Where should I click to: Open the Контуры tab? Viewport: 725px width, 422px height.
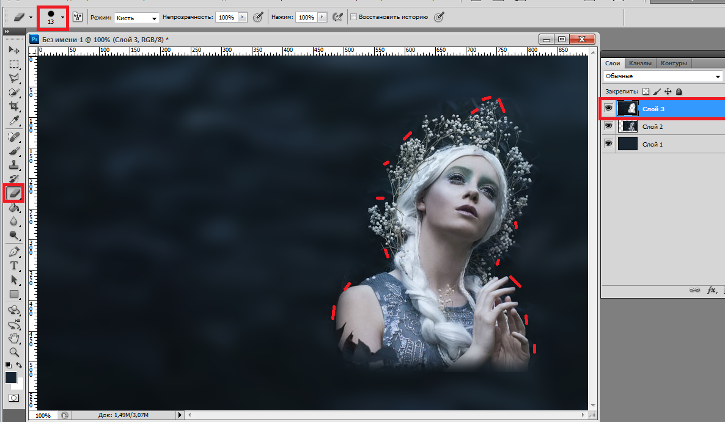click(674, 63)
